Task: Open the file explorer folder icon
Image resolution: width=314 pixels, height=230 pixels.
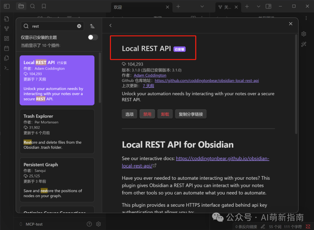Action: pos(21,6)
